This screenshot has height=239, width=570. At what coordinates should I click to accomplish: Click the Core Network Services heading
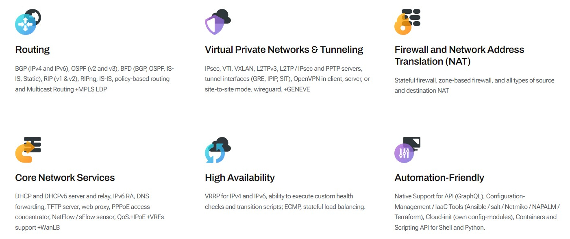[65, 178]
